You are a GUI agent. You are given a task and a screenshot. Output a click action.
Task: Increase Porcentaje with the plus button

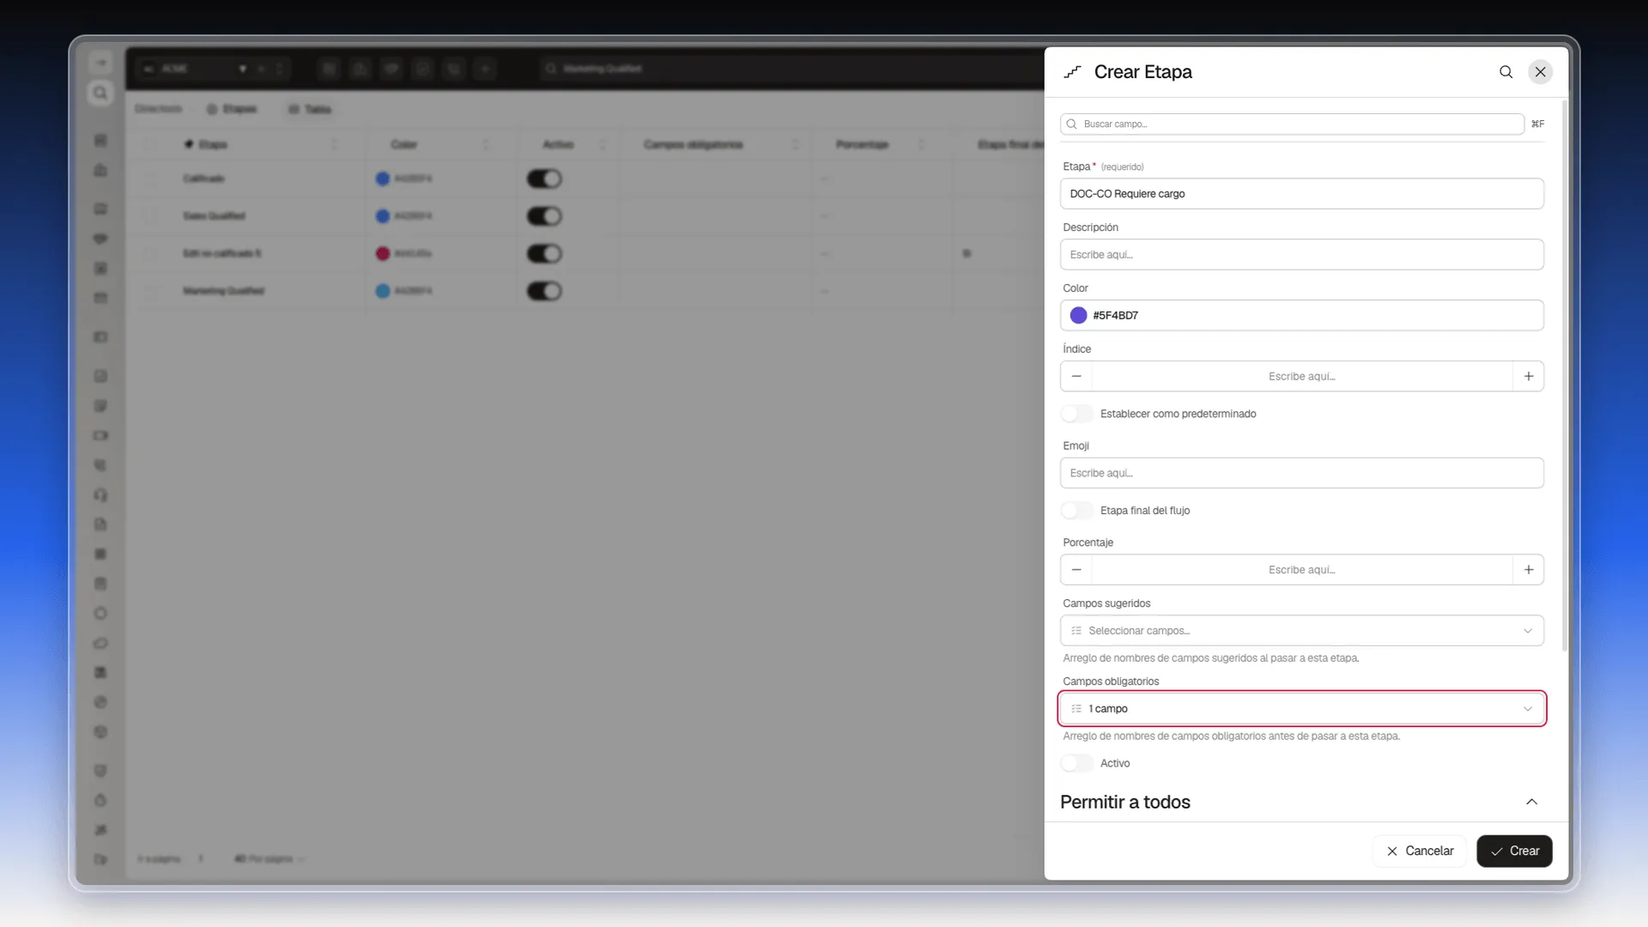(x=1529, y=570)
